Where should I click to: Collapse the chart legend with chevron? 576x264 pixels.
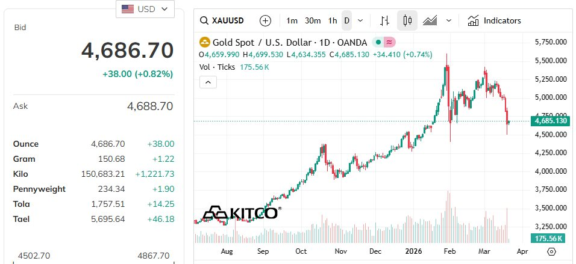pyautogui.click(x=208, y=82)
